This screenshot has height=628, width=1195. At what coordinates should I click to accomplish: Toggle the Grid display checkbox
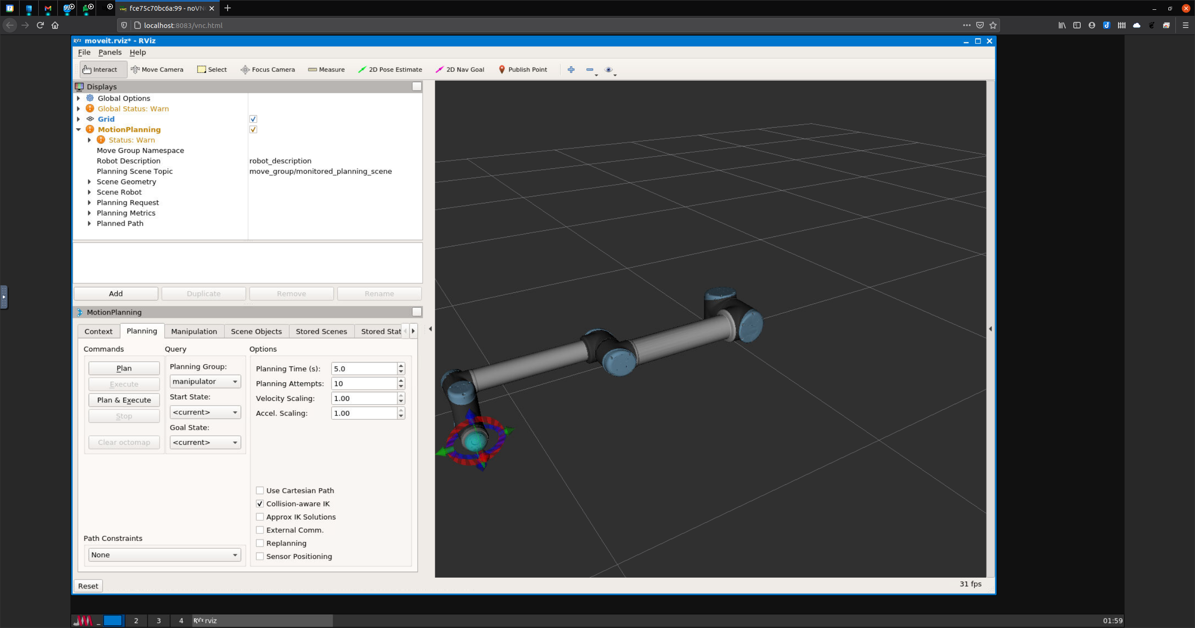pyautogui.click(x=253, y=118)
